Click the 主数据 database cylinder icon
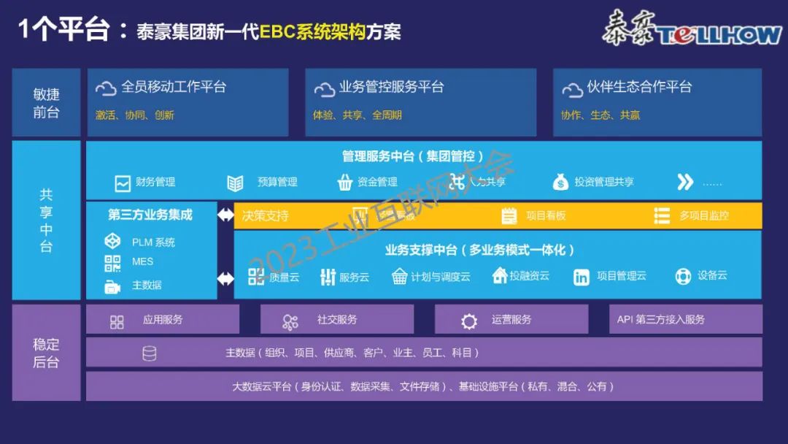The image size is (788, 444). point(150,353)
